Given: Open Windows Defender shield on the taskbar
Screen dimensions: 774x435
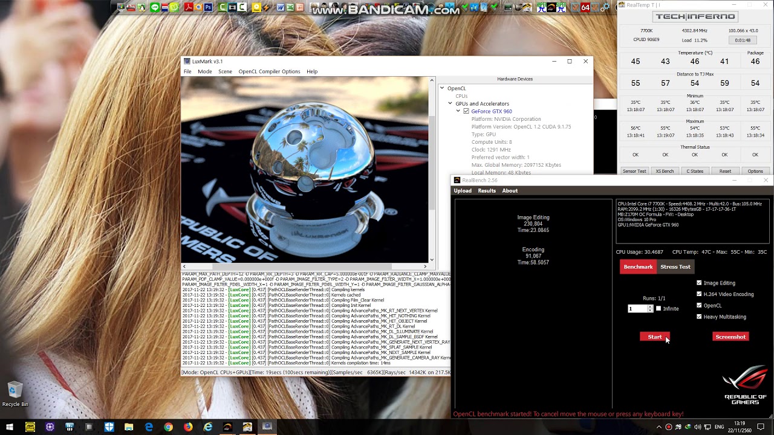Looking at the screenshot, I should coord(109,427).
